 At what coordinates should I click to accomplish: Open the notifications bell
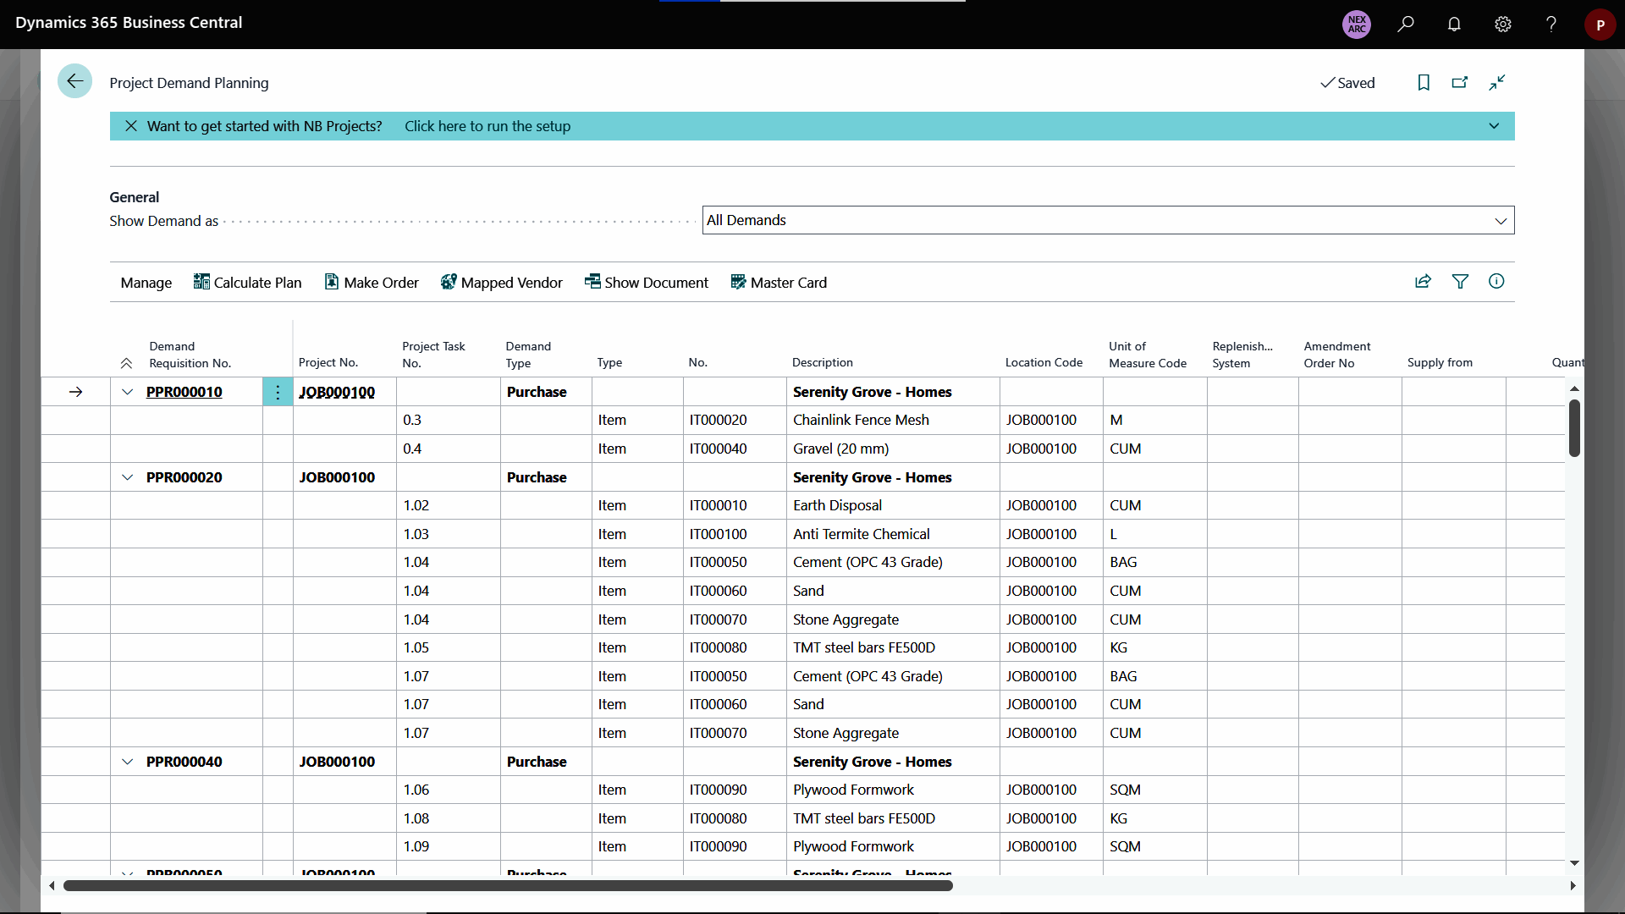tap(1454, 25)
